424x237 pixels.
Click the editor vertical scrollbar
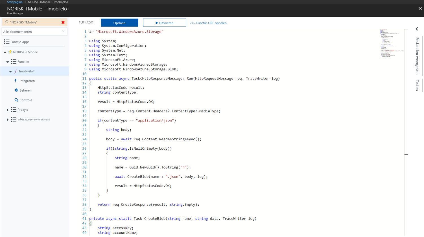(406, 132)
